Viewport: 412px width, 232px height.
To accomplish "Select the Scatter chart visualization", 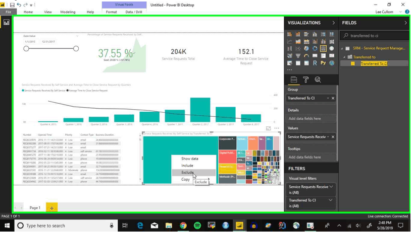I will click(298, 48).
